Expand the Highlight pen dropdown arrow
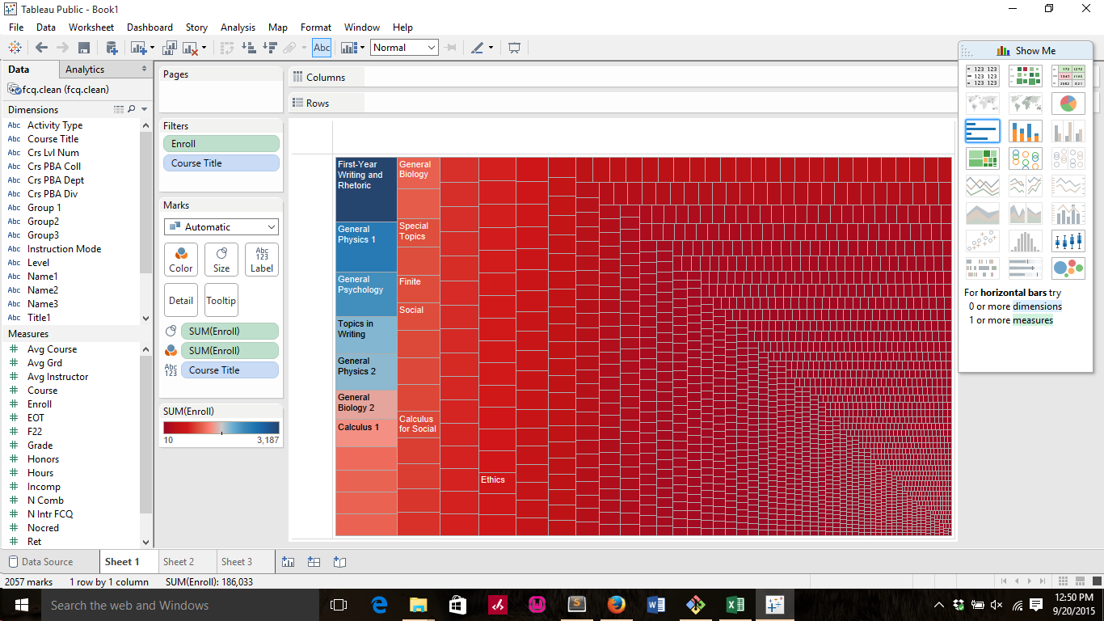Viewport: 1104px width, 621px height. point(491,48)
